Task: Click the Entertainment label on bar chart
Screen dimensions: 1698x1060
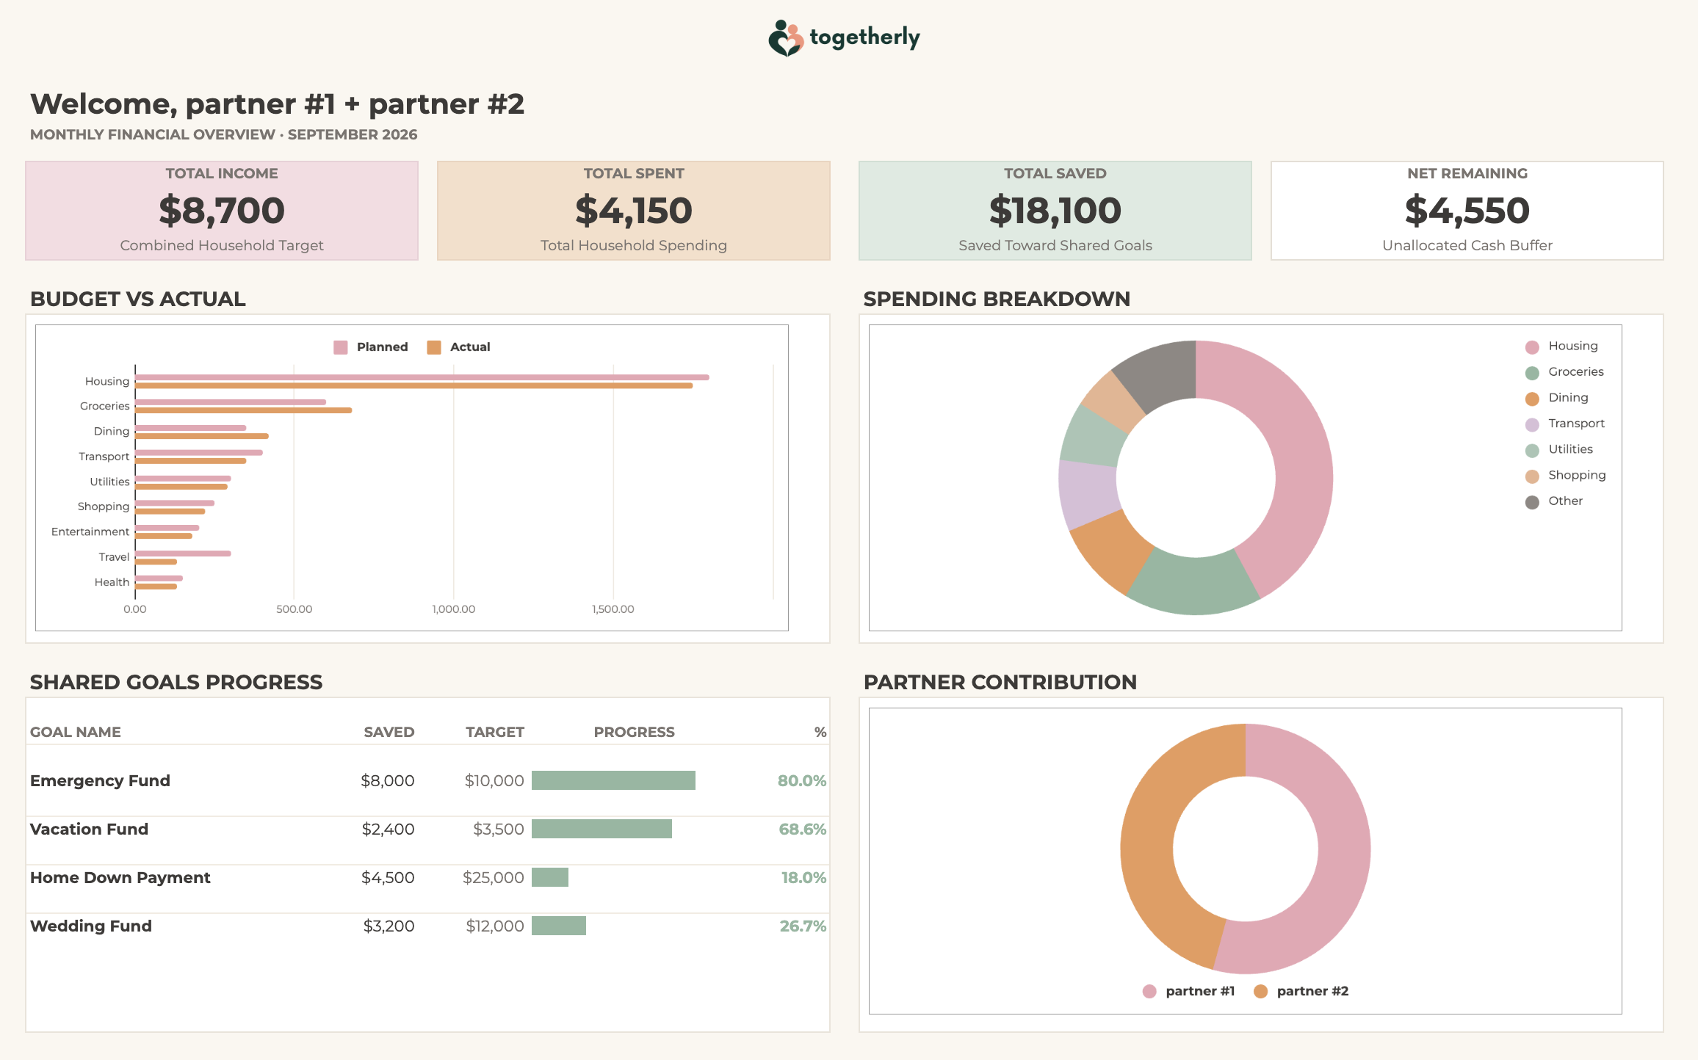Action: pos(90,531)
